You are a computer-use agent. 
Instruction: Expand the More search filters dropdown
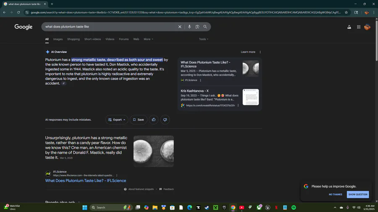(148, 39)
